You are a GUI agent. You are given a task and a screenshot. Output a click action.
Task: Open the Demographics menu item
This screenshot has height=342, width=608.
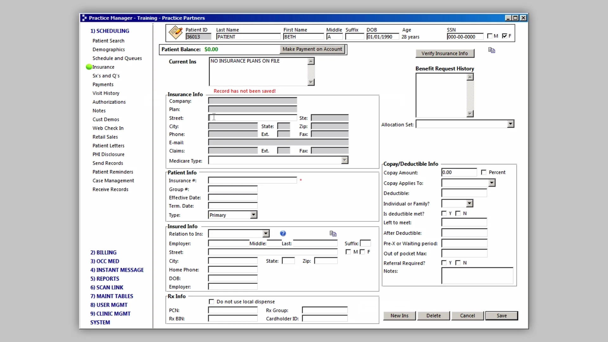[109, 49]
